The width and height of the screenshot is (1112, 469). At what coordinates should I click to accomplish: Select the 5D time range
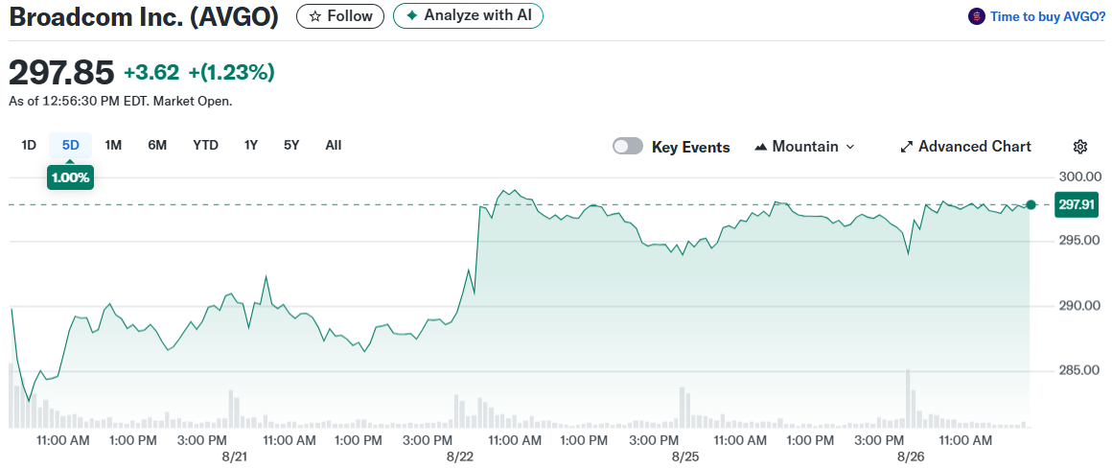tap(71, 146)
